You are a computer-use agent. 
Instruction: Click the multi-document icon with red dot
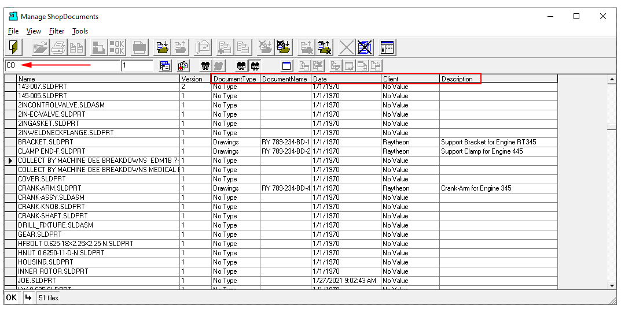(x=182, y=66)
